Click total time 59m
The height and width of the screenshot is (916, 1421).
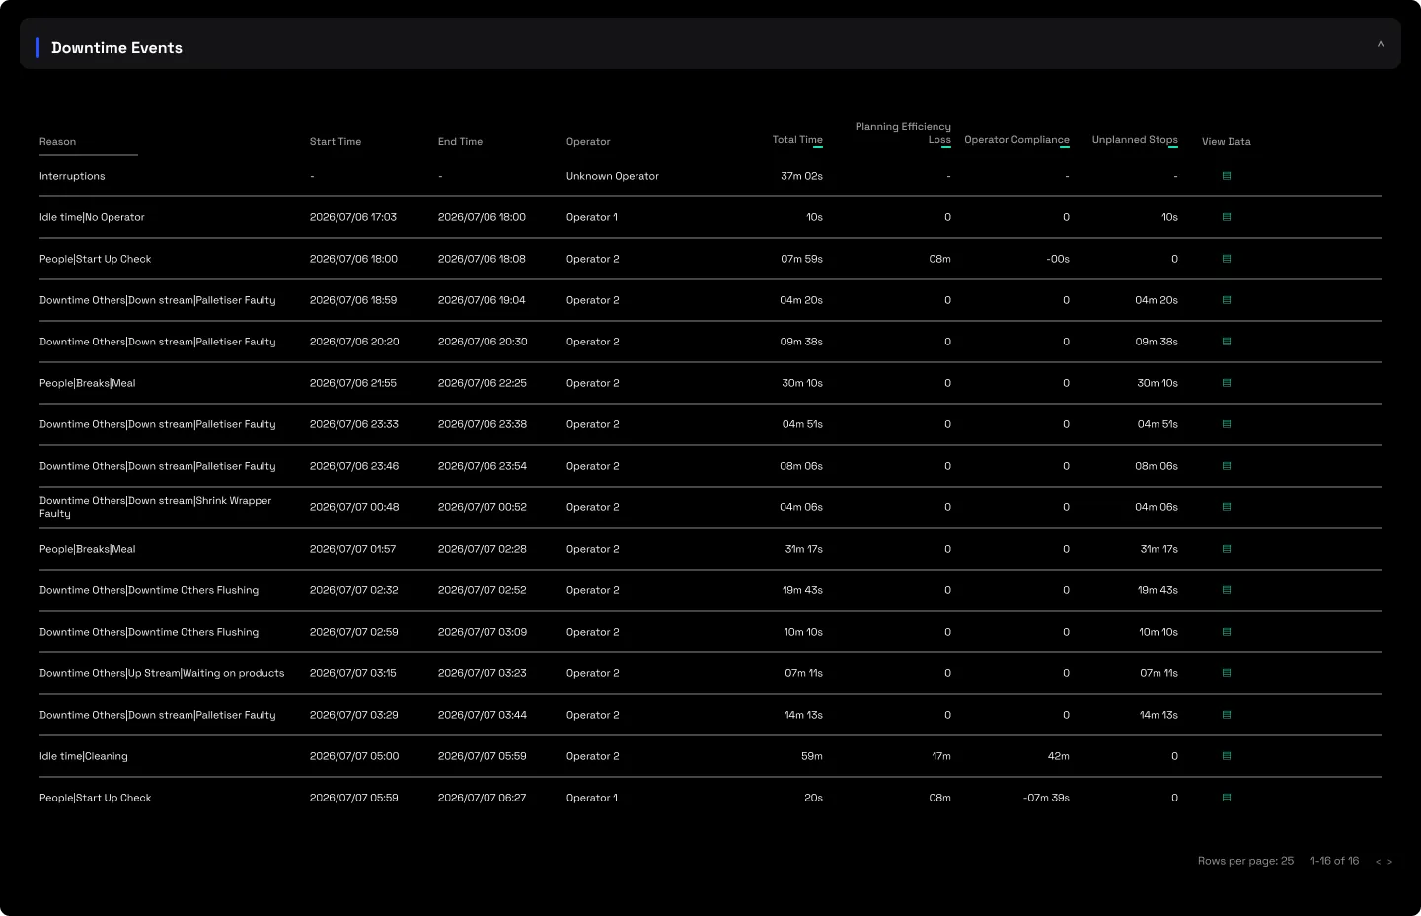pyautogui.click(x=812, y=756)
